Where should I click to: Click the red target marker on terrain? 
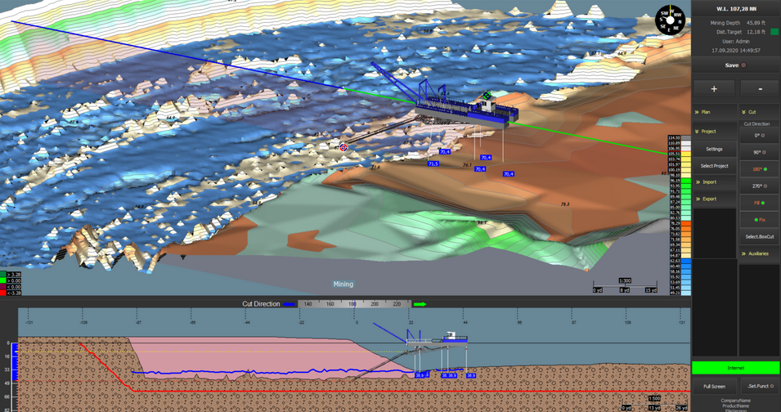[x=343, y=147]
